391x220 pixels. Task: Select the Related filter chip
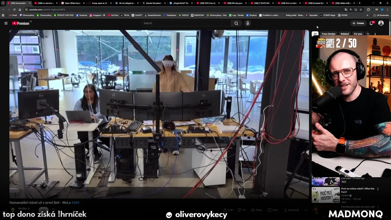pos(345,34)
